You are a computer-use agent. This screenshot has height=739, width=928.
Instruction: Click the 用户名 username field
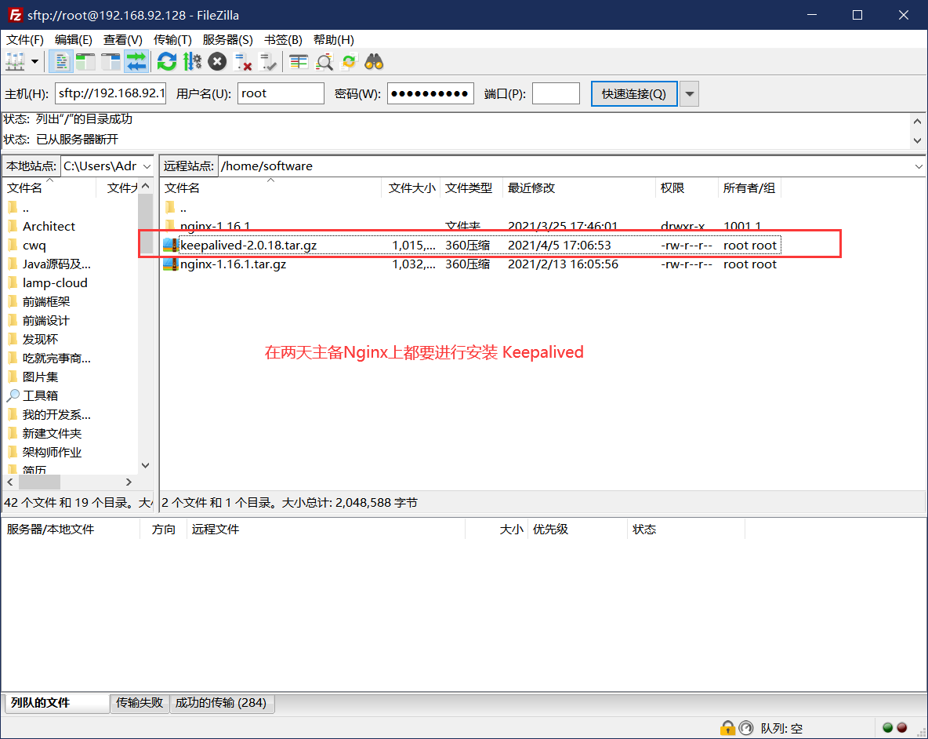tap(281, 93)
